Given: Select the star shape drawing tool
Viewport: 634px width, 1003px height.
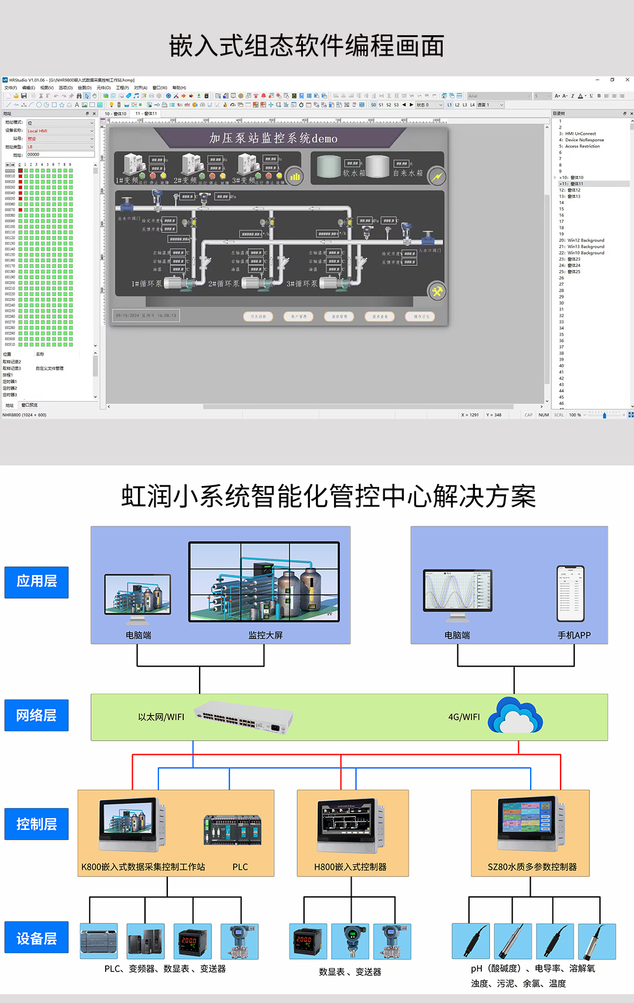Looking at the screenshot, I should click(62, 105).
